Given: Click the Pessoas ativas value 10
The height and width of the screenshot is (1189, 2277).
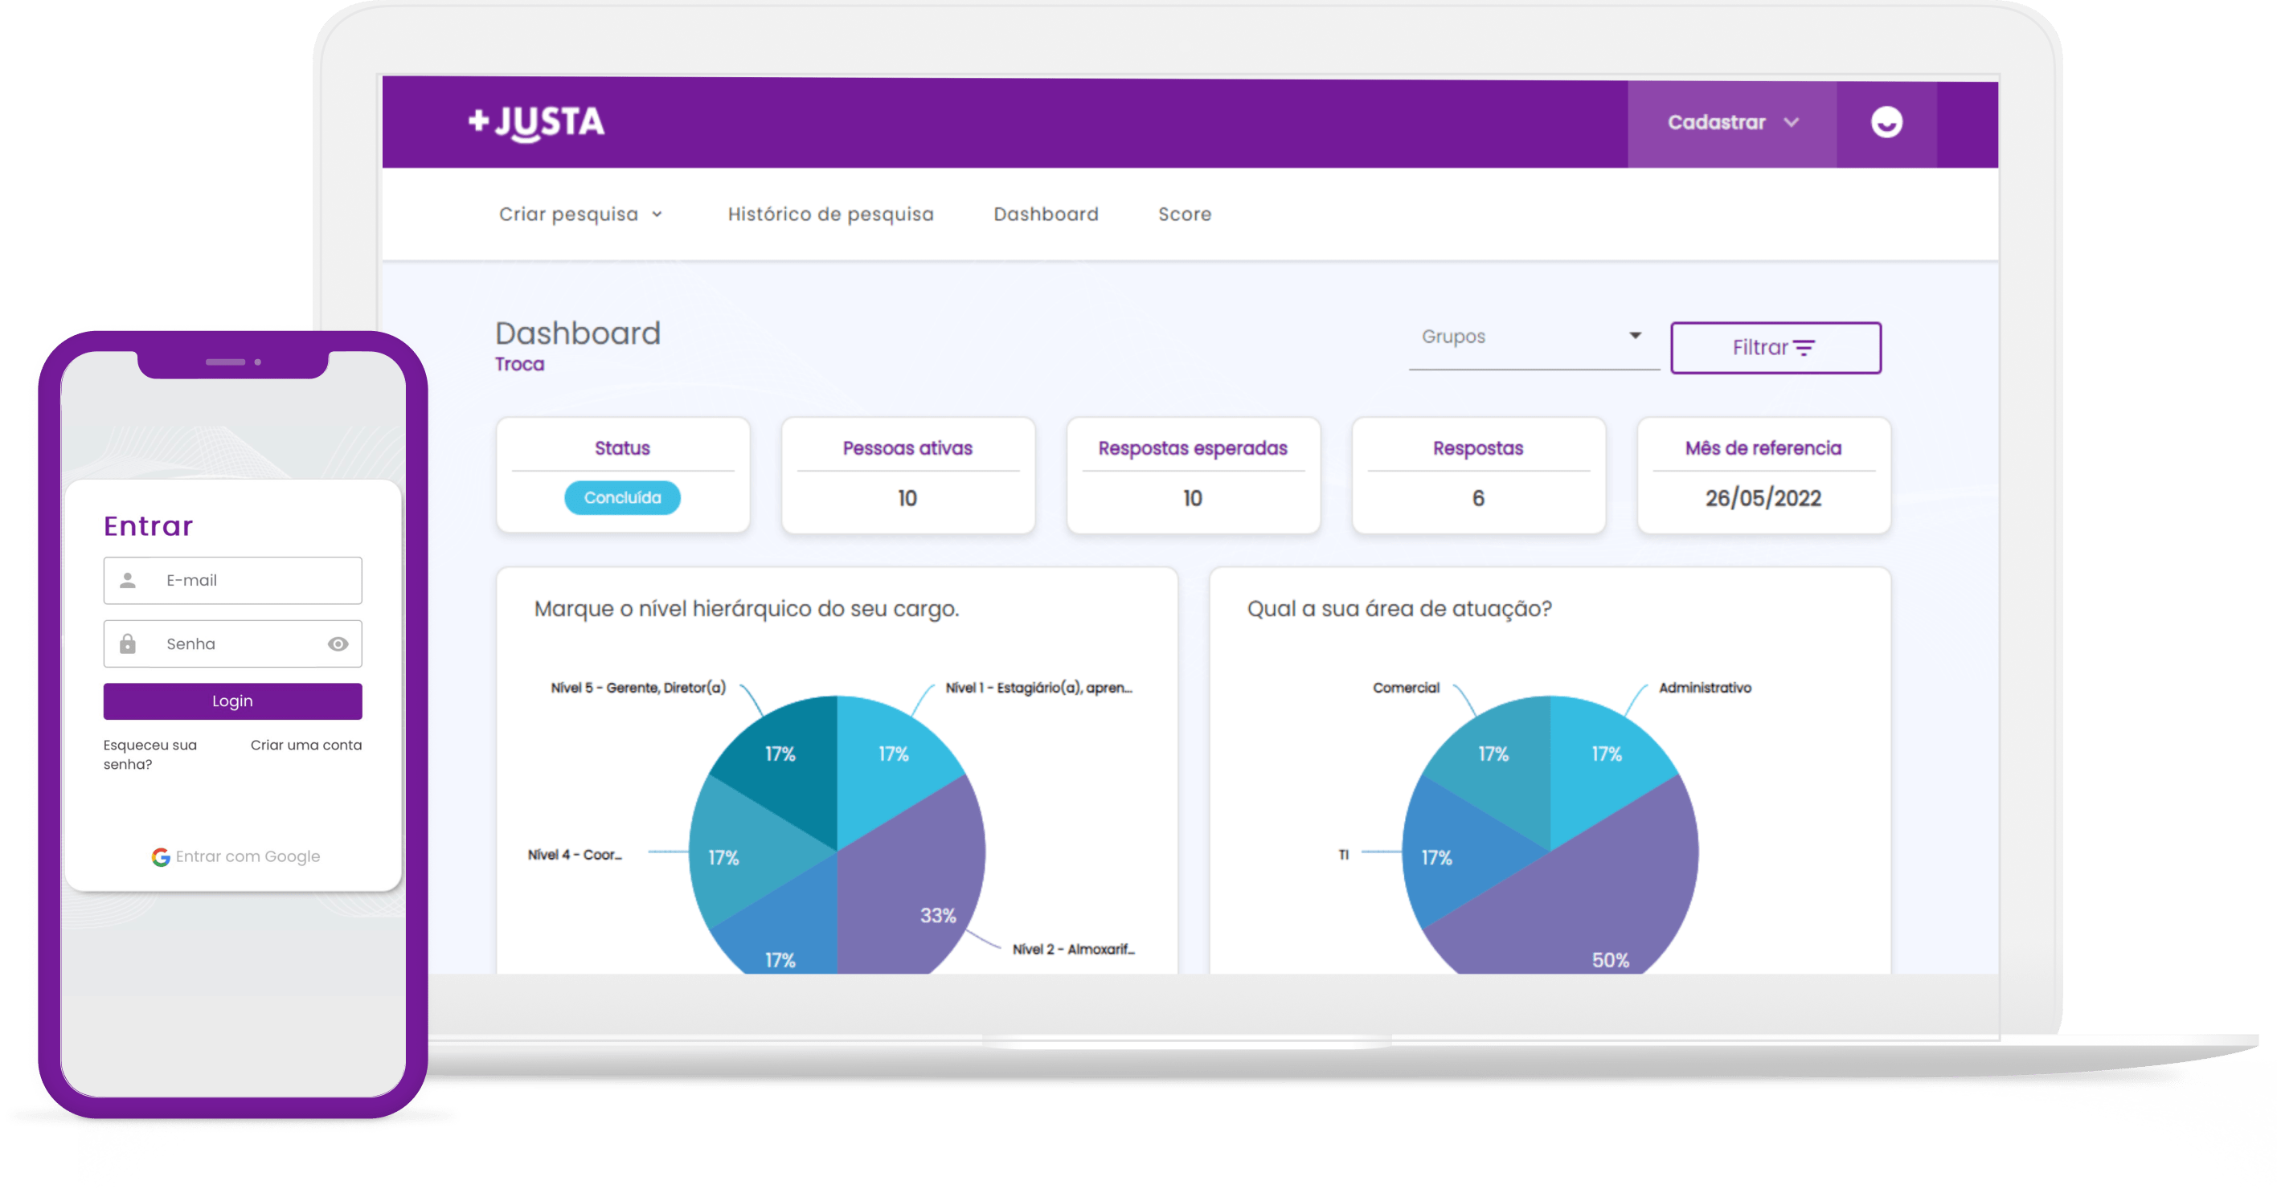Looking at the screenshot, I should (907, 498).
